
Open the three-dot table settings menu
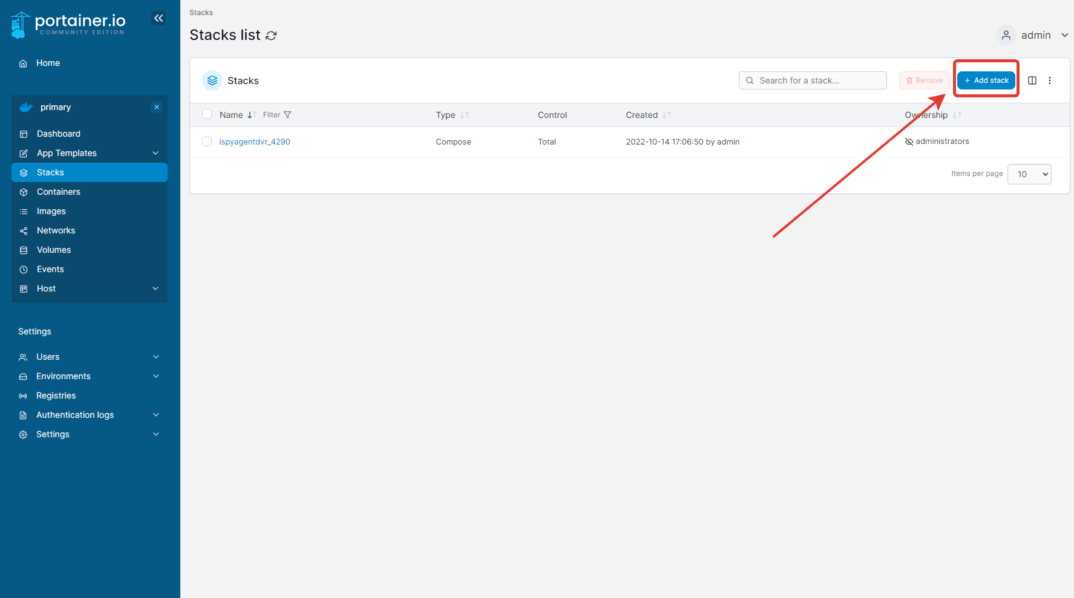click(1050, 80)
